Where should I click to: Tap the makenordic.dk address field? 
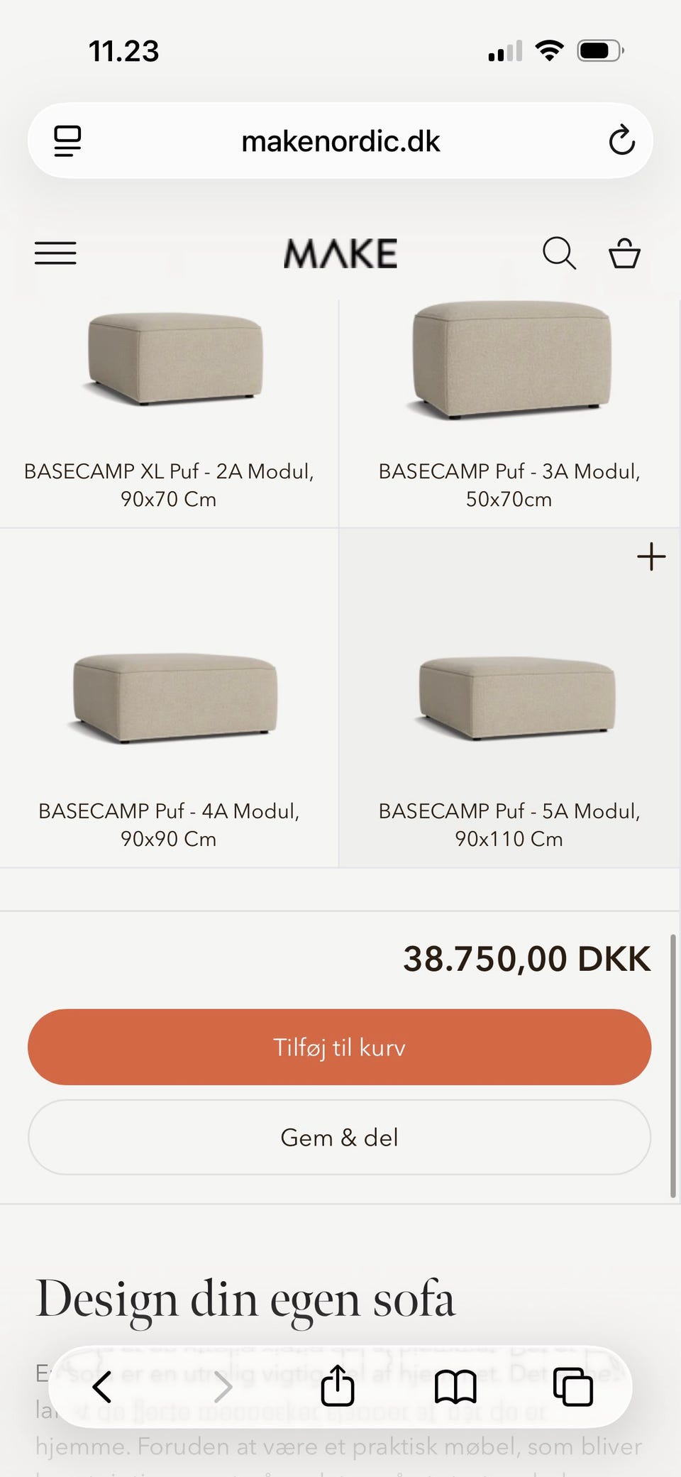pos(340,141)
